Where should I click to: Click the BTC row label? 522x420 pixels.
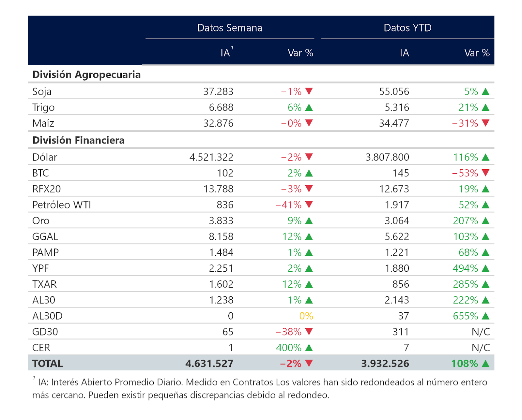(x=40, y=173)
